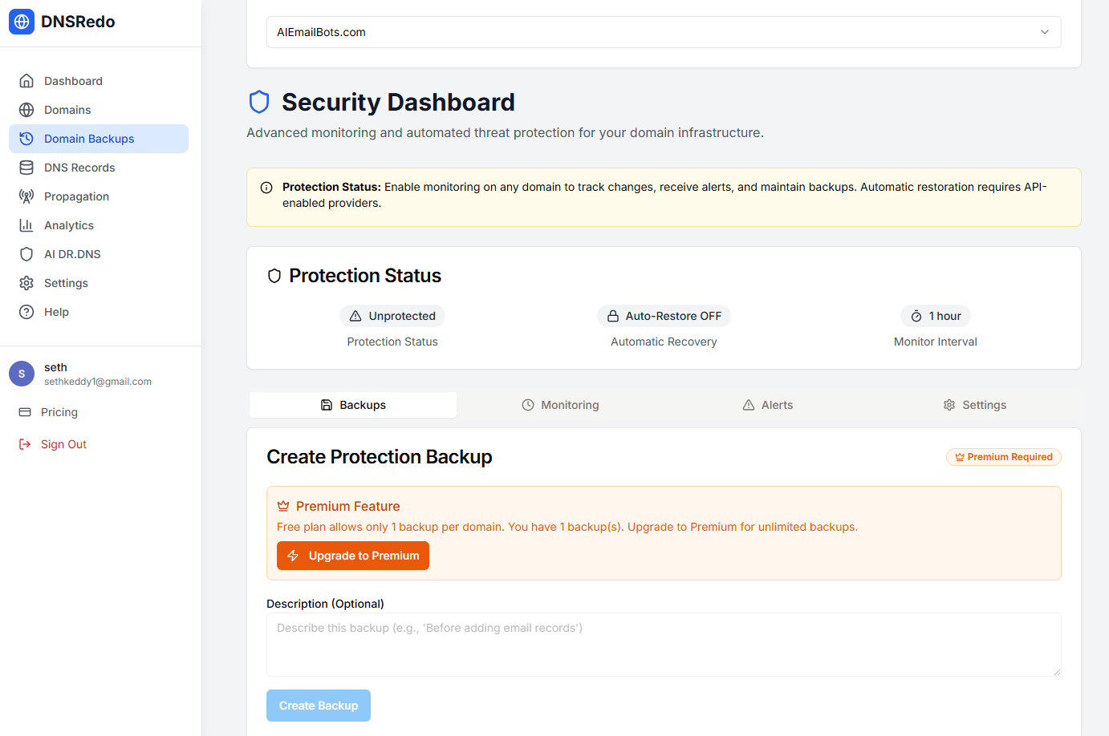Select DNS Records in the sidebar
This screenshot has height=736, width=1109.
99,168
